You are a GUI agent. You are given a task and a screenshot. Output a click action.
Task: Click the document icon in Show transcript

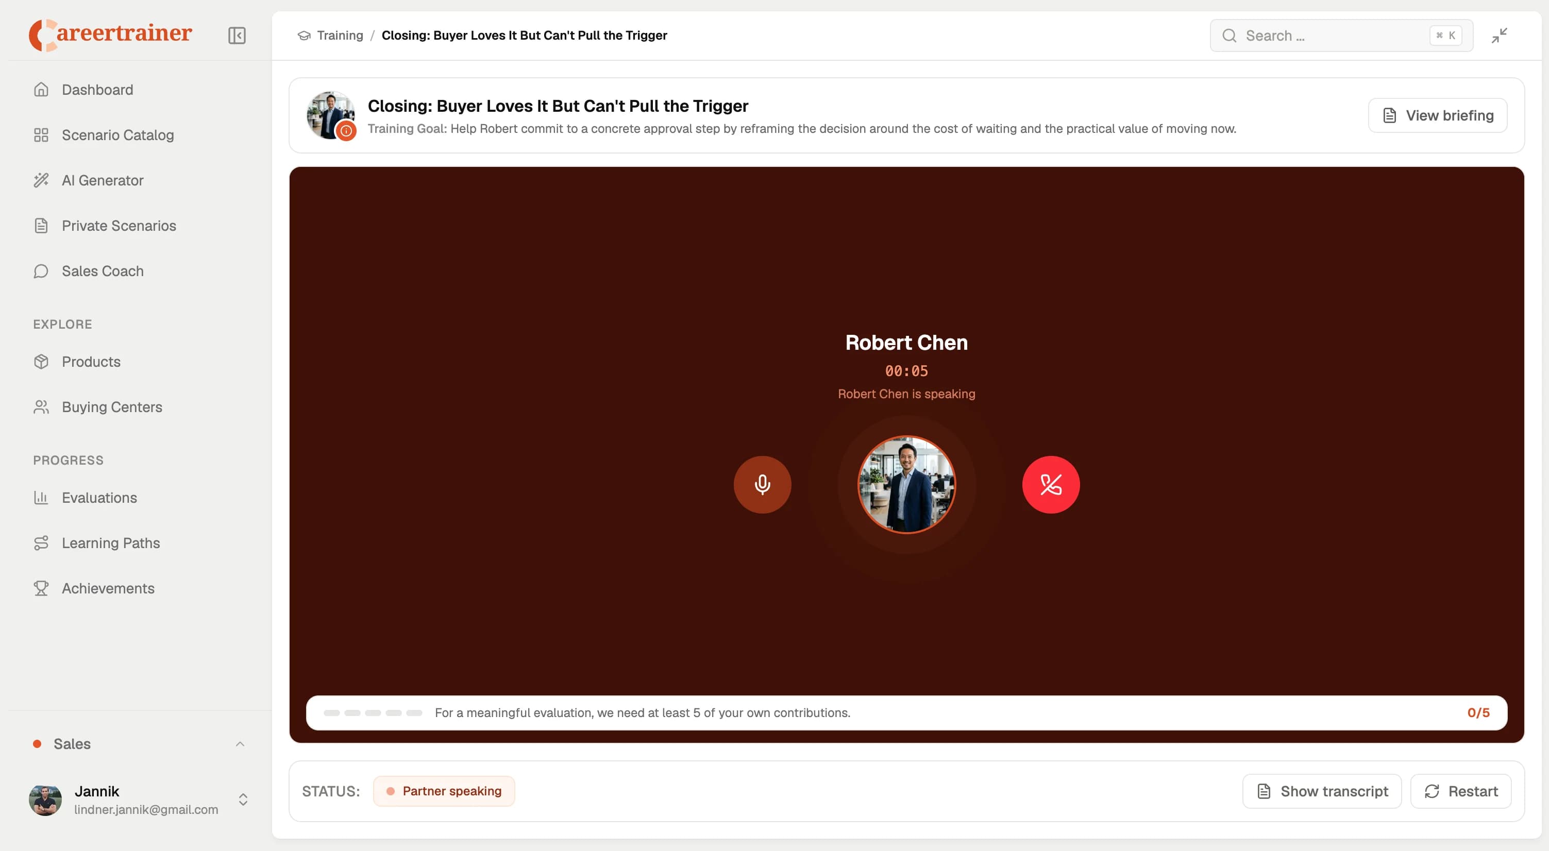(x=1264, y=791)
